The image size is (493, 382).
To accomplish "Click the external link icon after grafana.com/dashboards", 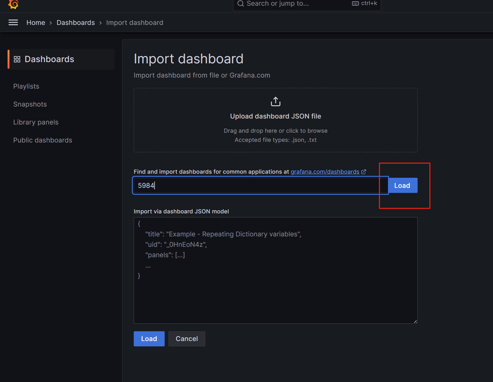I will coord(364,172).
